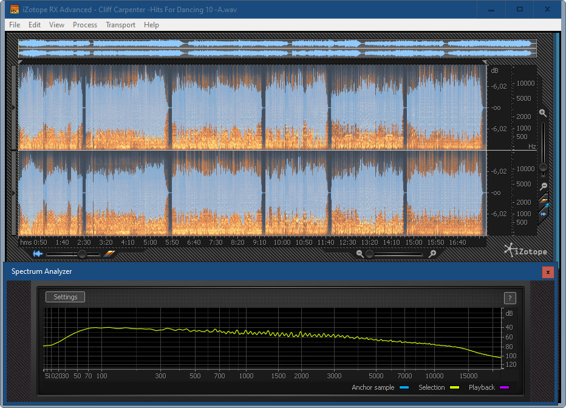
Task: Click the horizontal zoom in magnifier icon
Action: [432, 254]
